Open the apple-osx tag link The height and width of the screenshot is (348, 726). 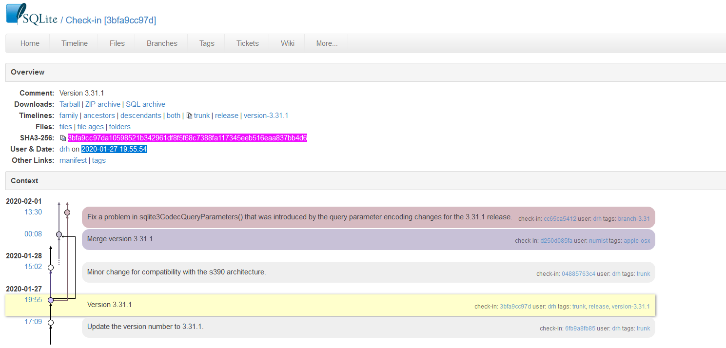point(637,241)
